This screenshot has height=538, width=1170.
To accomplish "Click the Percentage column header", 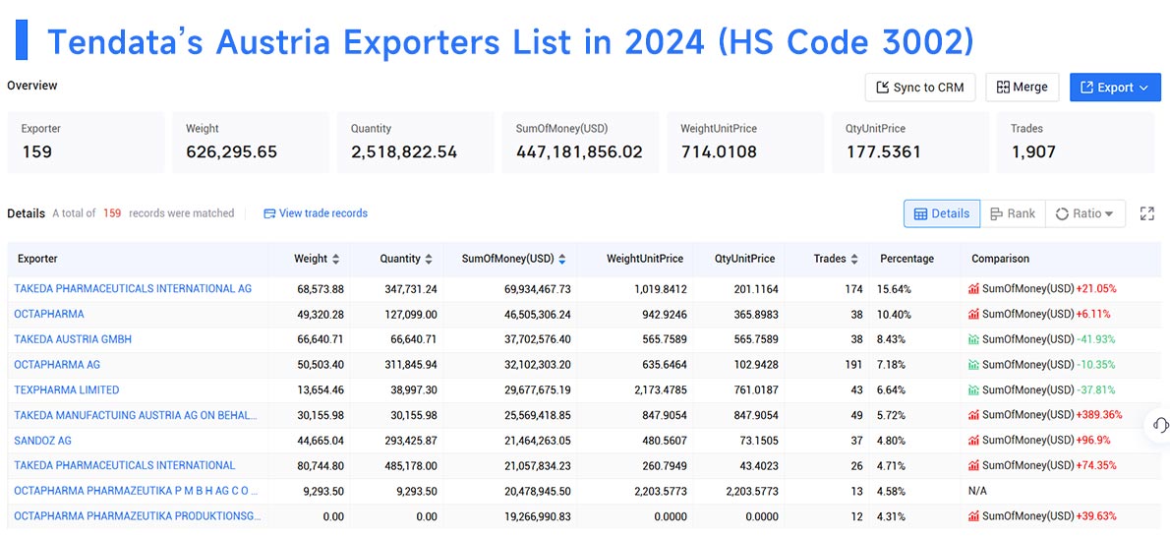I will 907,259.
